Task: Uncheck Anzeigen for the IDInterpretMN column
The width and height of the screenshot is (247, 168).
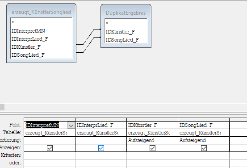Action: pos(50,148)
